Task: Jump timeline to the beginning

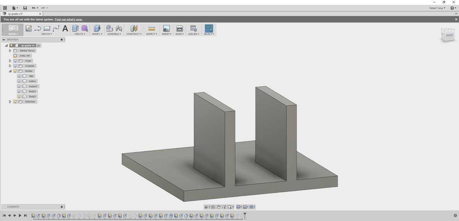Action: (x=4, y=216)
